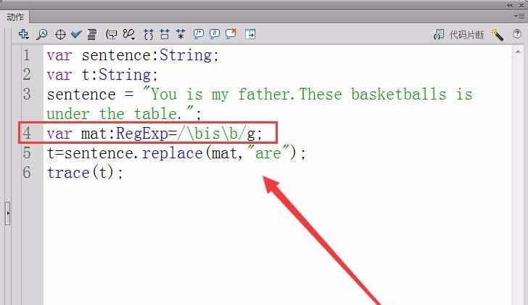
Task: Click the 'trace(t);' line
Action: pos(85,173)
